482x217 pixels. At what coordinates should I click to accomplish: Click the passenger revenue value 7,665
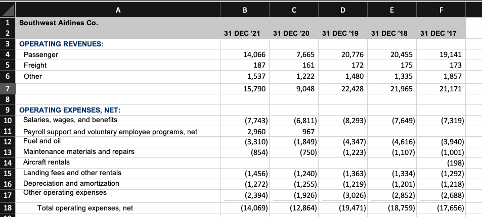click(x=305, y=55)
